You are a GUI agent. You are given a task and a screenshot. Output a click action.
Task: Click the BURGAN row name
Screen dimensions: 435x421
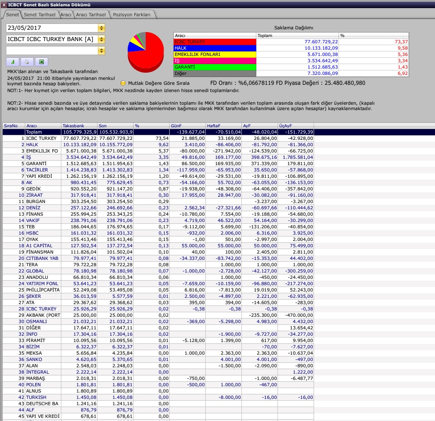tap(36, 202)
